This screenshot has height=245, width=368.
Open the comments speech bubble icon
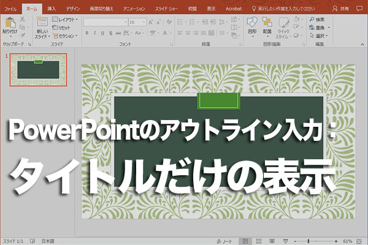pyautogui.click(x=359, y=9)
